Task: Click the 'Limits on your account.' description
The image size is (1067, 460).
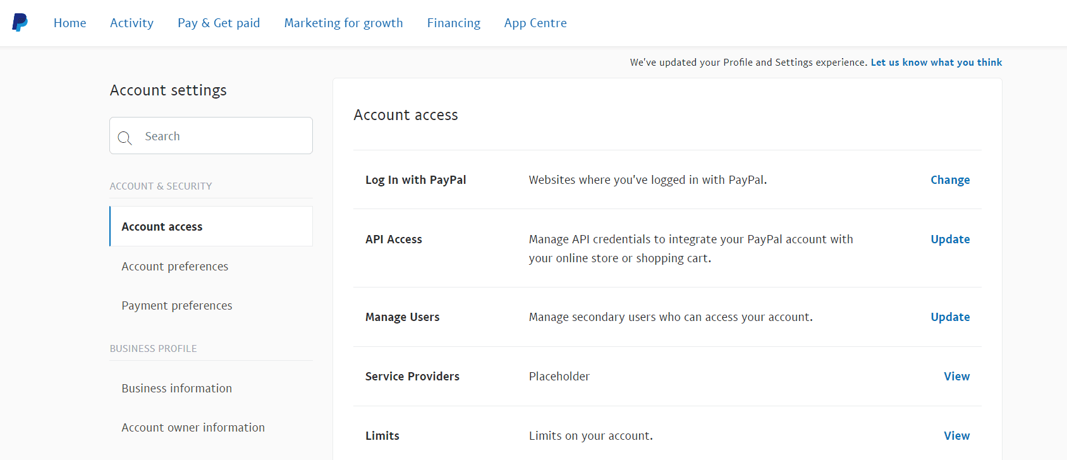Action: (x=590, y=435)
